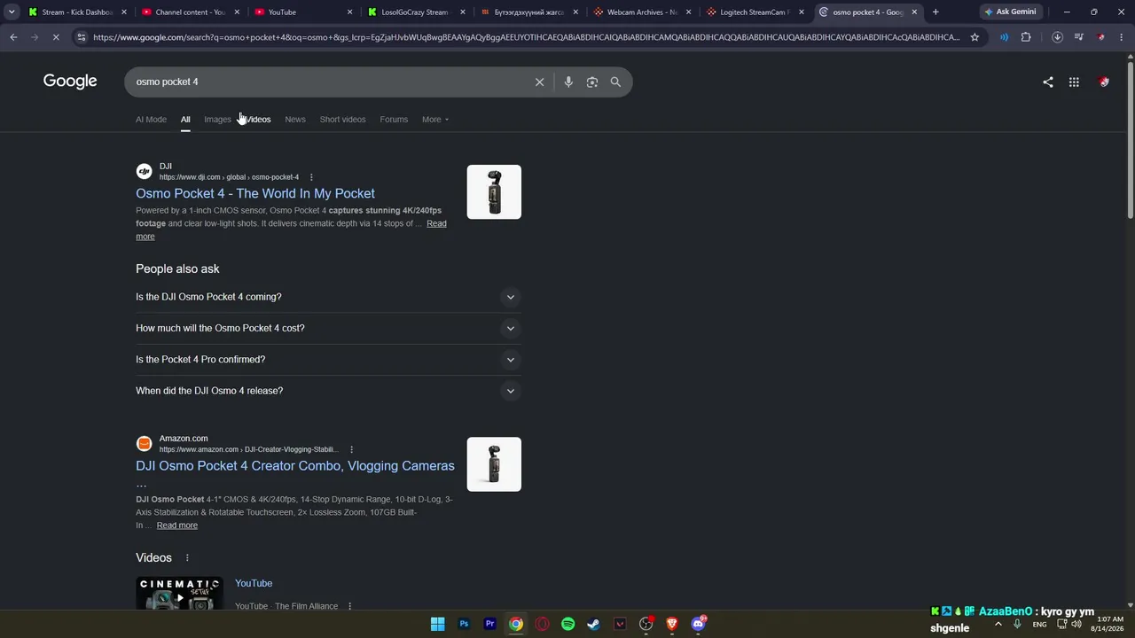1135x638 pixels.
Task: Click into the Google search input field
Action: 332,82
